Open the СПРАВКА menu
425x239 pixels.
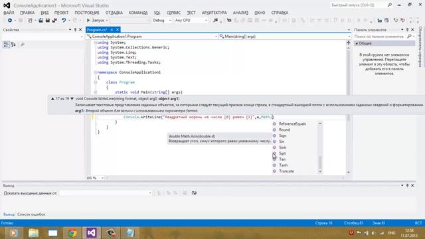click(x=280, y=13)
